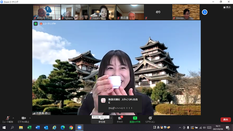Open video options arrow beside ビデオの停止
Viewport: 233px width, 131px height.
(30, 118)
